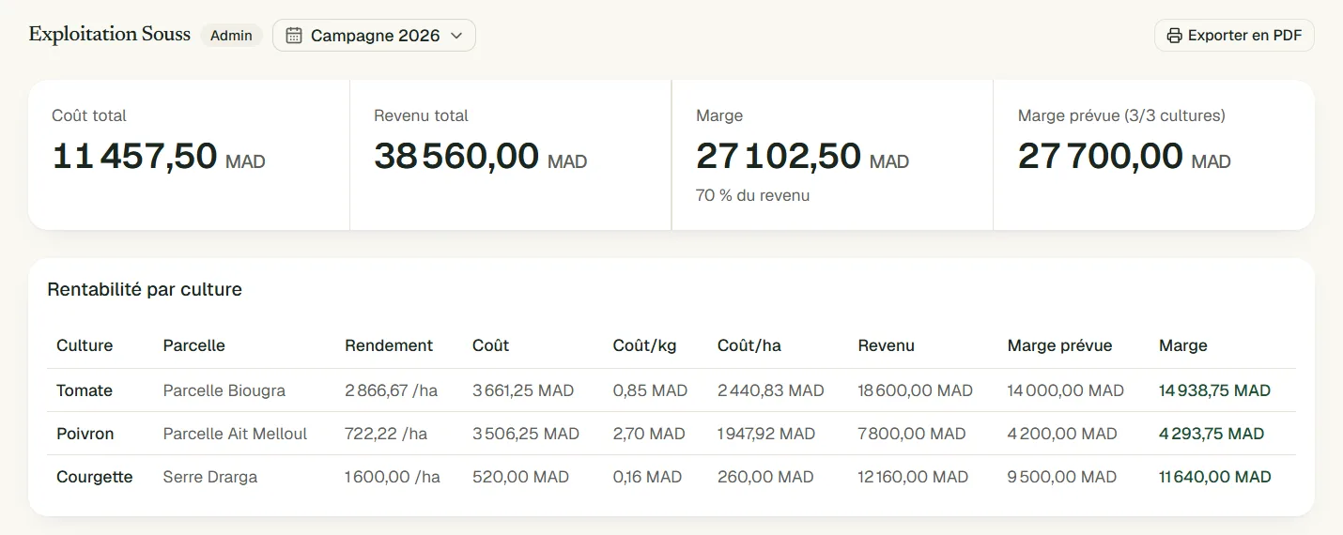The height and width of the screenshot is (535, 1343).
Task: Click the Poivron cost 3 506,25 MAD
Action: (x=526, y=434)
